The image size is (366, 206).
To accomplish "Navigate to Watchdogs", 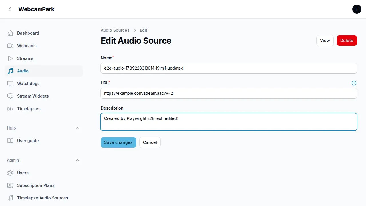I will (43, 84).
